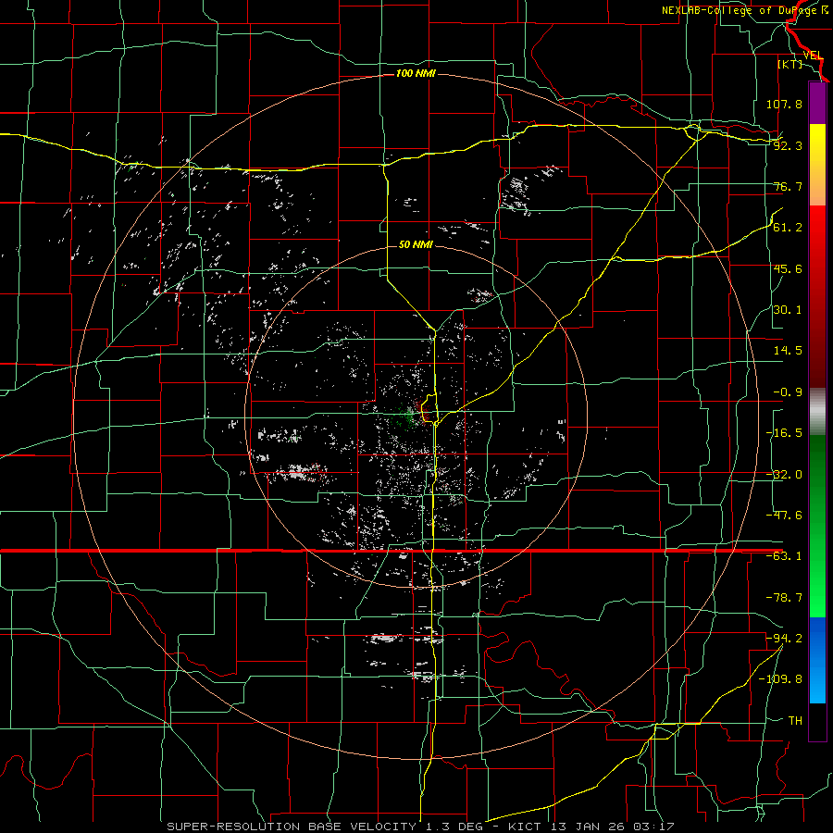Click the 13 JAN 26 03:17 timestamp
This screenshot has width=833, height=833.
point(611,827)
